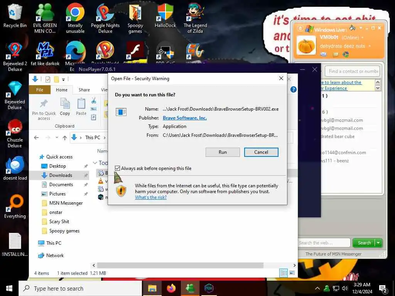Open the MSN Messenger folder in navigation pane

coord(66,203)
